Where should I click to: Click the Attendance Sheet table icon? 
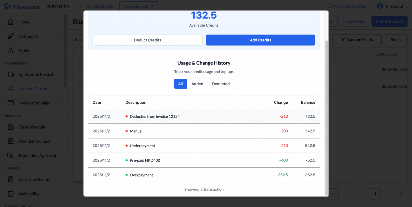(x=11, y=141)
